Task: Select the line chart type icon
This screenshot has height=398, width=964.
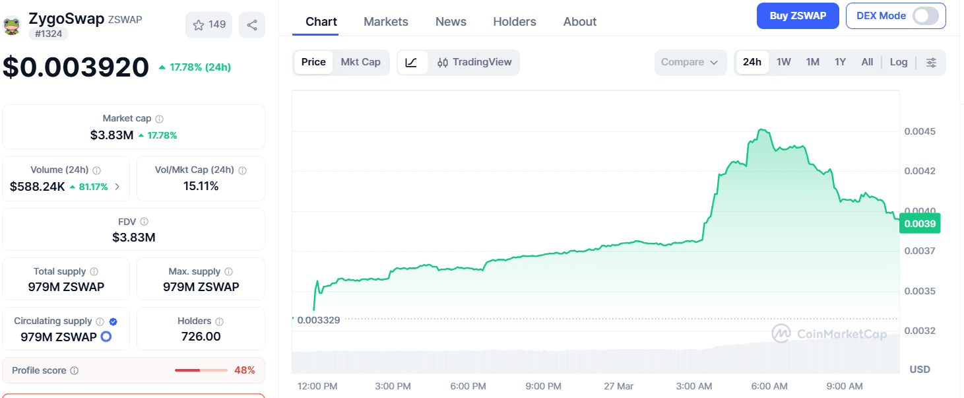Action: [x=412, y=62]
